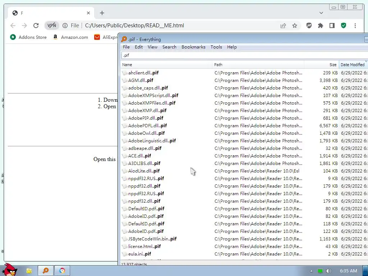This screenshot has width=368, height=276.
Task: Select file AdobeXMP.dll..pif
Action: click(147, 110)
